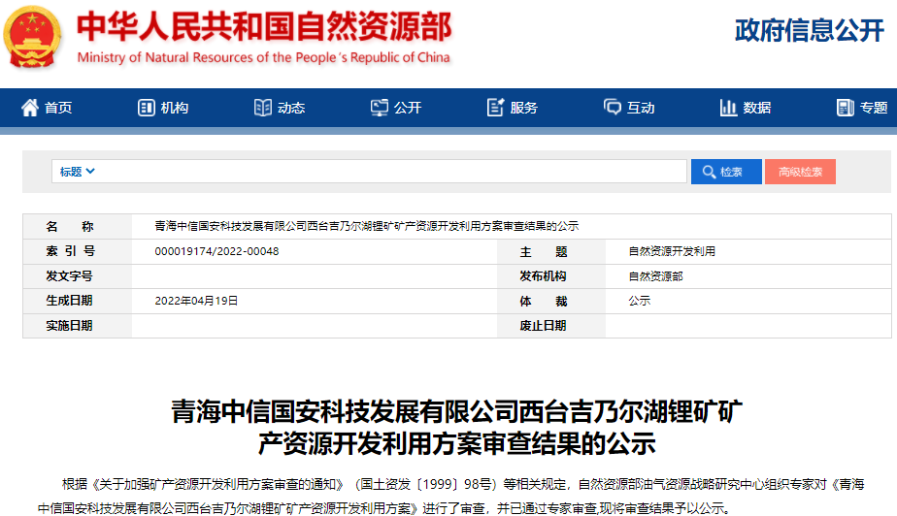Expand the 标题 search type dropdown
This screenshot has height=516, width=897.
[78, 172]
